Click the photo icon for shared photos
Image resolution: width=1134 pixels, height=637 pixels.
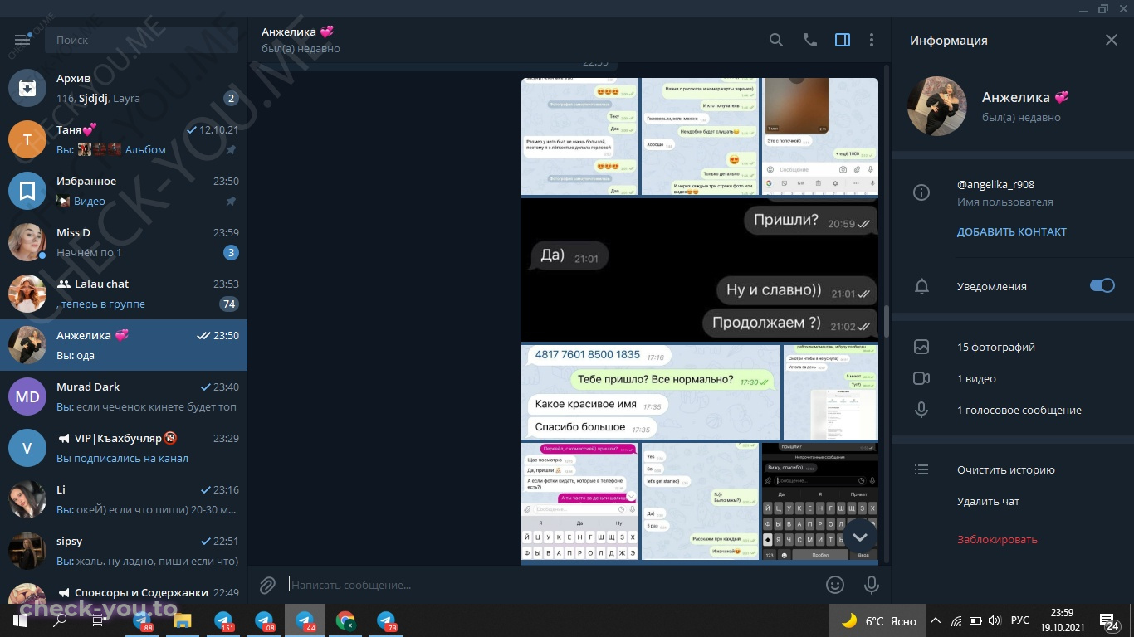point(921,347)
